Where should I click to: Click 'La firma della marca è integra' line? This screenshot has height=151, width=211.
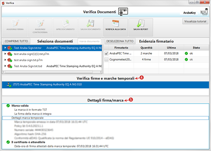[x=33, y=114]
